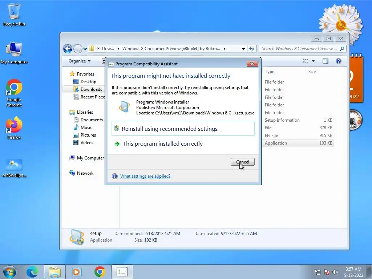Launch Google Chrome from the desktop
Viewport: 372px width, 279px height.
tap(14, 93)
